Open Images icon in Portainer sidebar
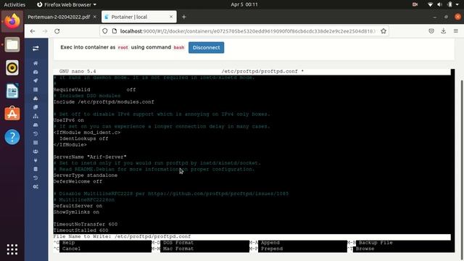464x261 pixels. [x=36, y=107]
